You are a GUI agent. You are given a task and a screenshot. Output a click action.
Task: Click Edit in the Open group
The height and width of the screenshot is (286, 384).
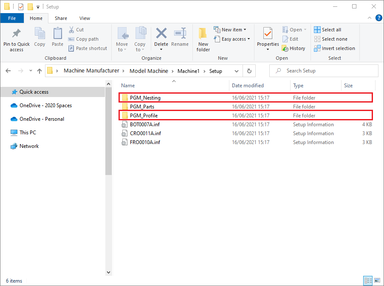[x=290, y=39]
